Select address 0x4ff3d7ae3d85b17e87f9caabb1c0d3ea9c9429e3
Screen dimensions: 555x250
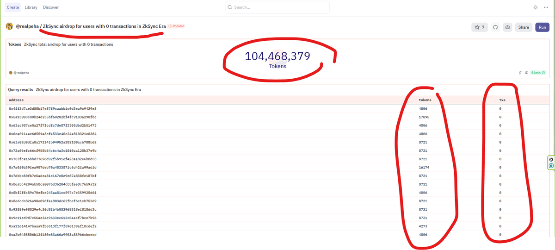click(53, 108)
